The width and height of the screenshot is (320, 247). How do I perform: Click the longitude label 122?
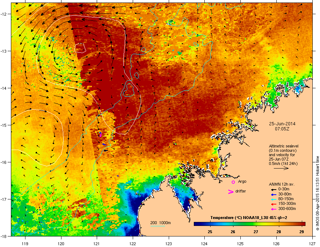pyautogui.click(x=133, y=243)
